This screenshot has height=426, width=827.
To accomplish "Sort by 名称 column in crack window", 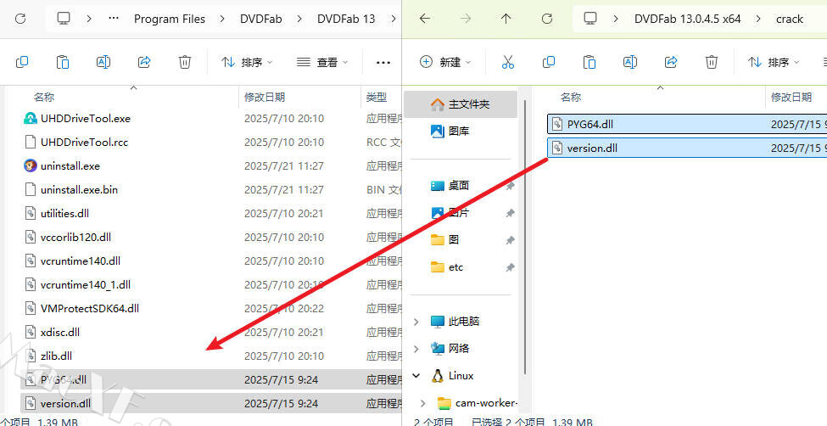I will tap(571, 97).
